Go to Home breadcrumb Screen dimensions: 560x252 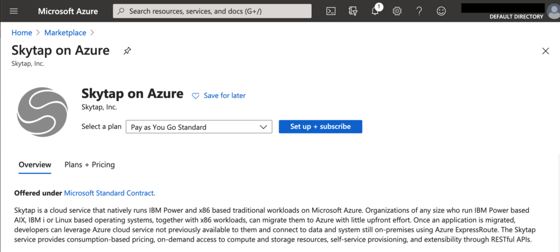22,32
